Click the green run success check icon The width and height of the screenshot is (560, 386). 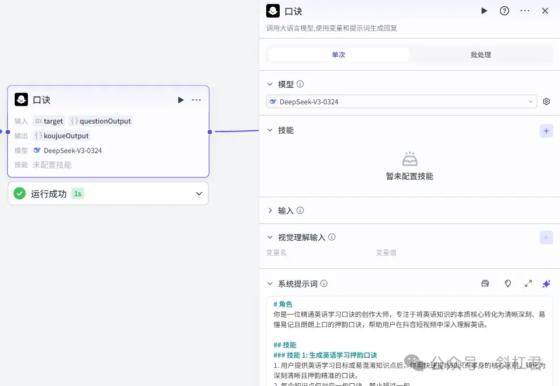[20, 193]
